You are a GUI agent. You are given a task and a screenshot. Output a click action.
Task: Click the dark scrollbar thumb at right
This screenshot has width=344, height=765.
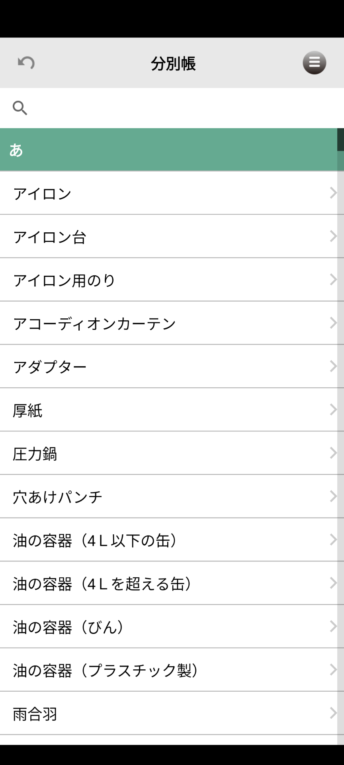tap(340, 139)
